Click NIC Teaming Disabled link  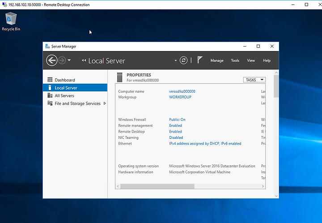[x=176, y=137]
